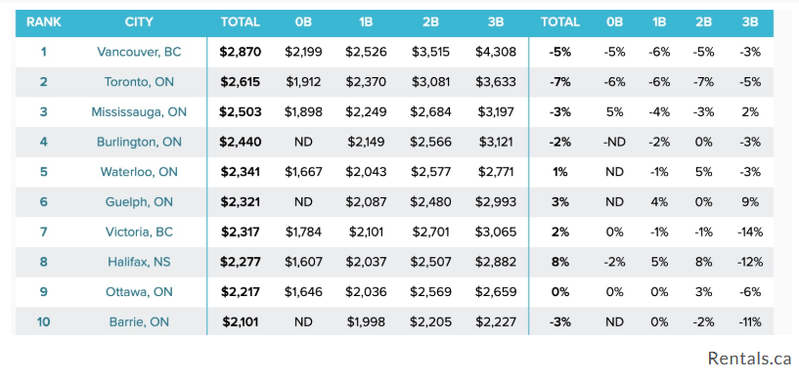Screen dimensions: 799x381
Task: Select the Waterloo, ON city link
Action: pyautogui.click(x=139, y=172)
